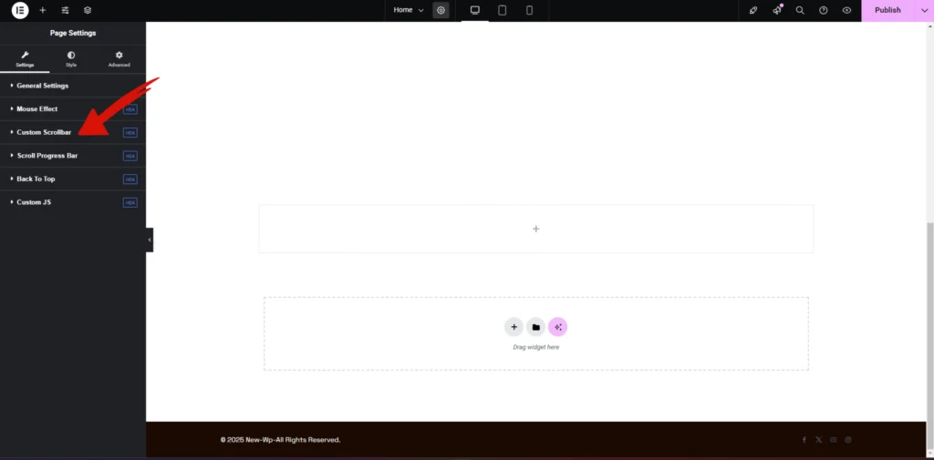
Task: Open the finder search icon
Action: (800, 10)
